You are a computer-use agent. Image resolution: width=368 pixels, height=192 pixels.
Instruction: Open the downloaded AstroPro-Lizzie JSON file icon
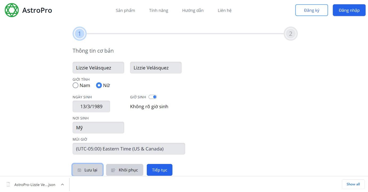pyautogui.click(x=8, y=185)
